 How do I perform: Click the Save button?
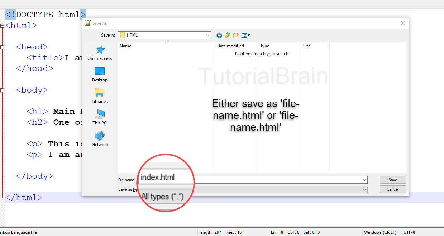(393, 180)
